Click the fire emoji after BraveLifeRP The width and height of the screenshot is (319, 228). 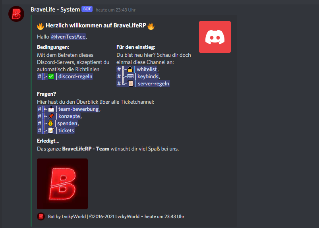[x=151, y=26]
